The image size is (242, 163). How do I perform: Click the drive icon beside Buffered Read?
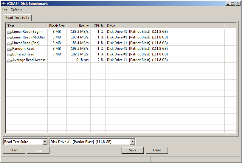[x=9, y=55]
